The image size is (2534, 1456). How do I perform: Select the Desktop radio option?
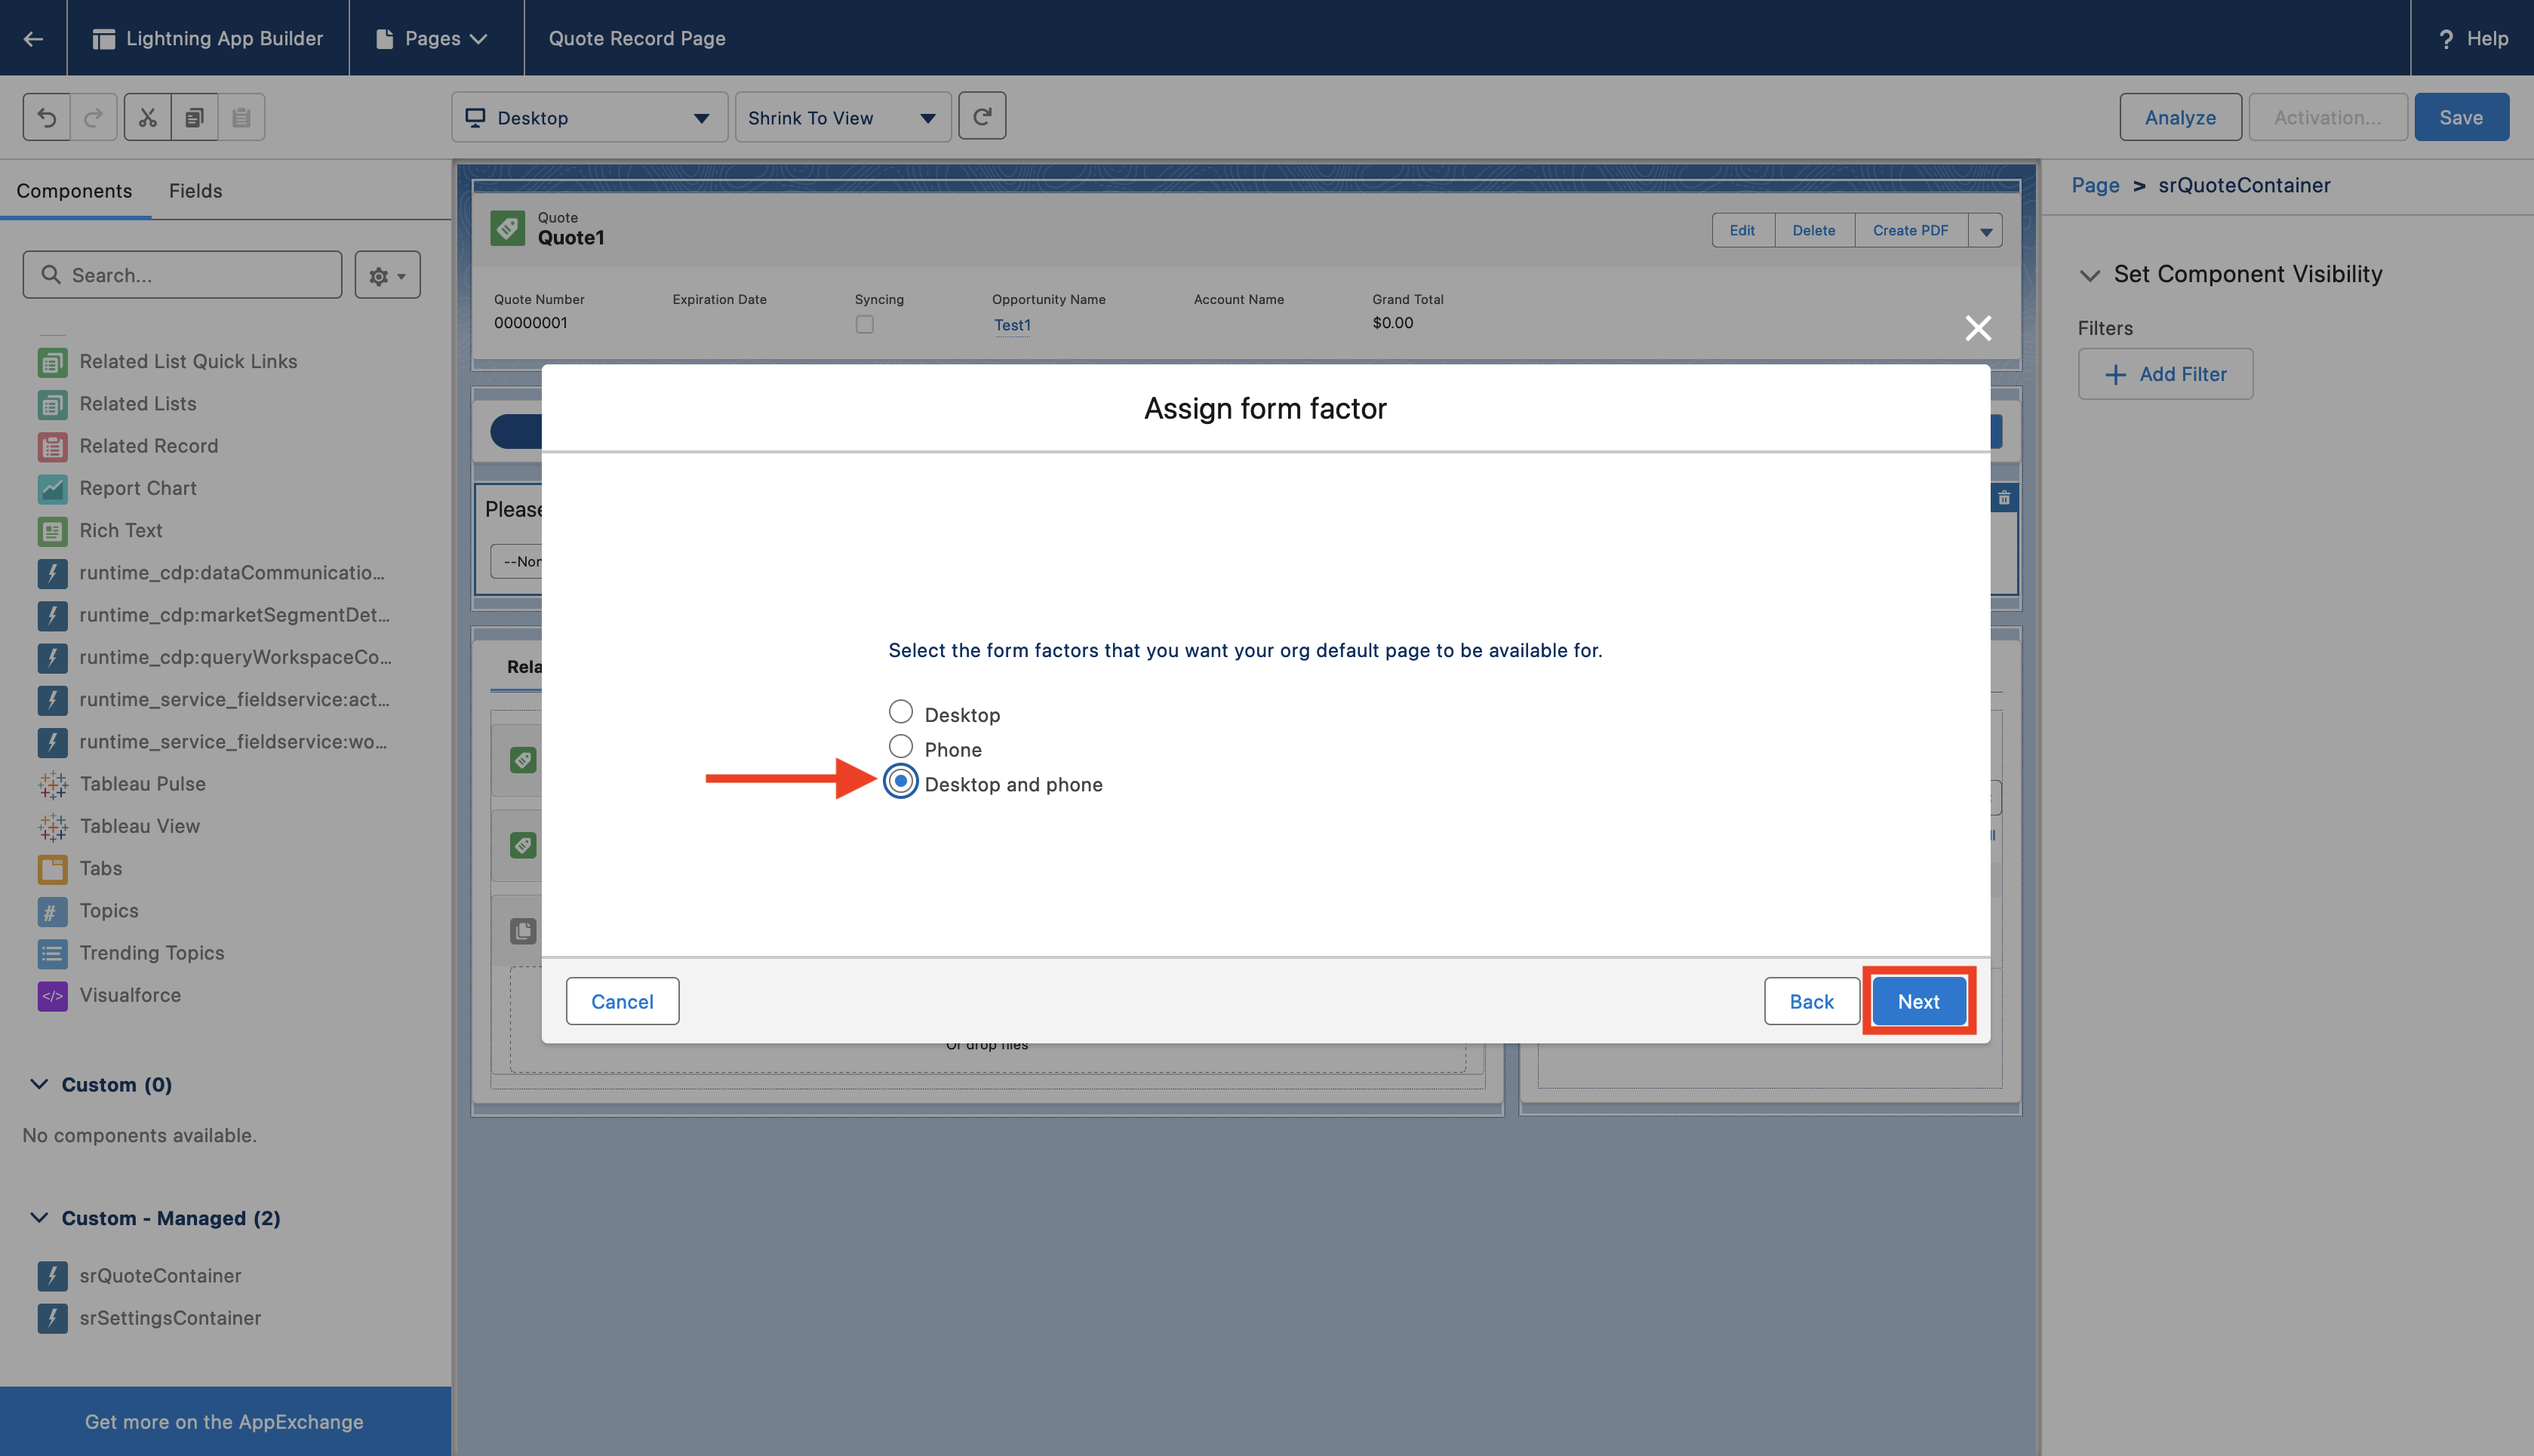coord(900,712)
